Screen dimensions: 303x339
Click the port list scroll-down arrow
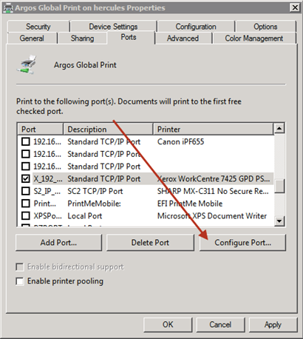279,221
